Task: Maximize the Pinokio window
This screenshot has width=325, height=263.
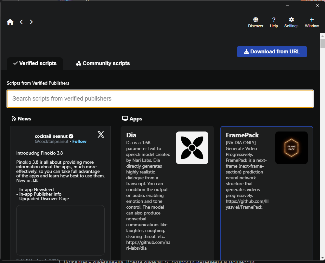Action: 302,6
